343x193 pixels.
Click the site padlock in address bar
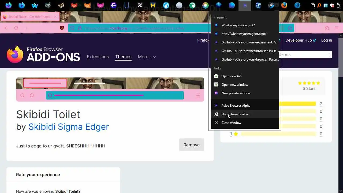point(80,28)
